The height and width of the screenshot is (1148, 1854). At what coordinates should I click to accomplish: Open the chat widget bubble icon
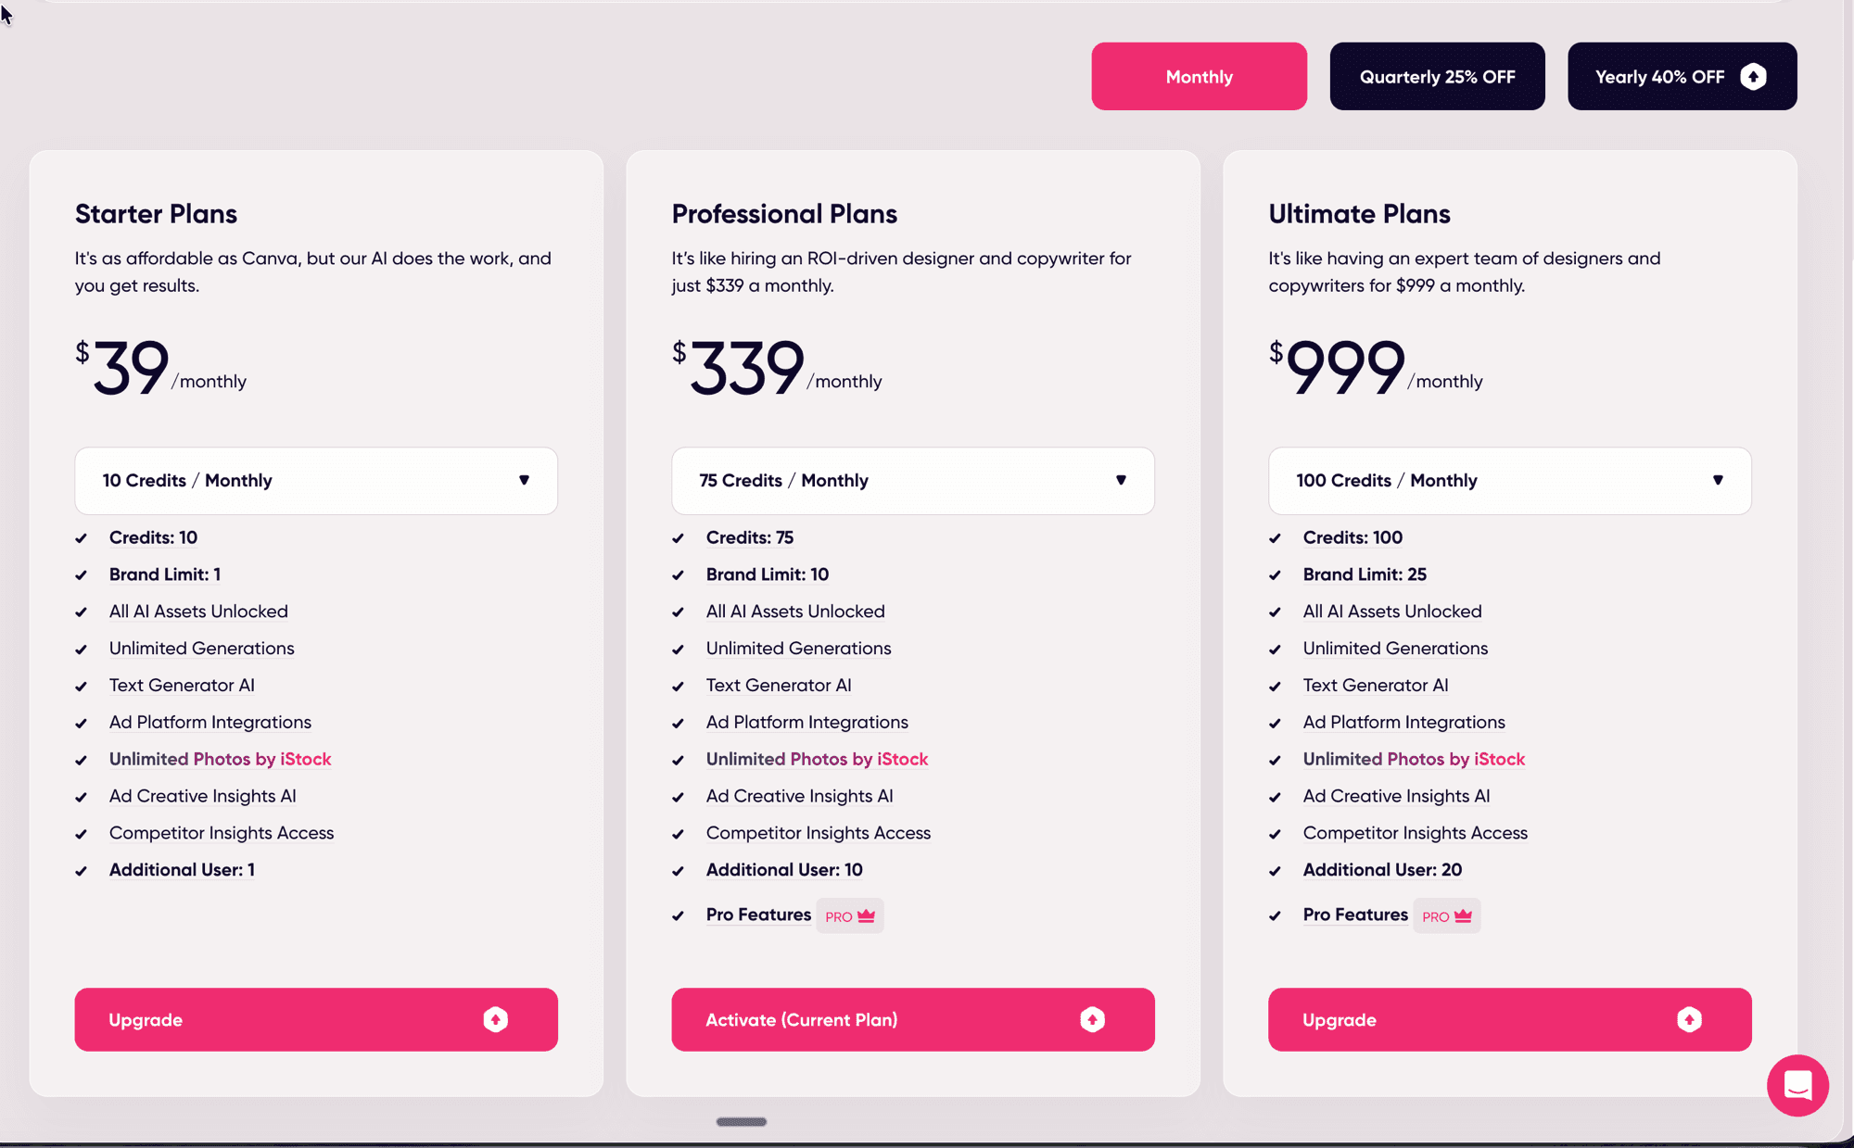[x=1797, y=1085]
